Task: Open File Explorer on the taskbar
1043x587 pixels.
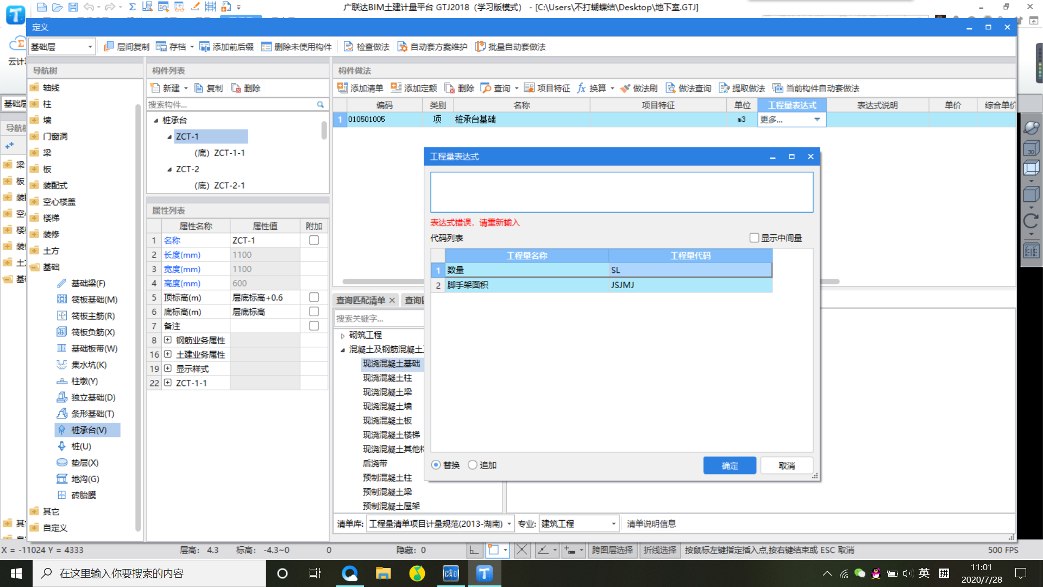Action: (383, 573)
